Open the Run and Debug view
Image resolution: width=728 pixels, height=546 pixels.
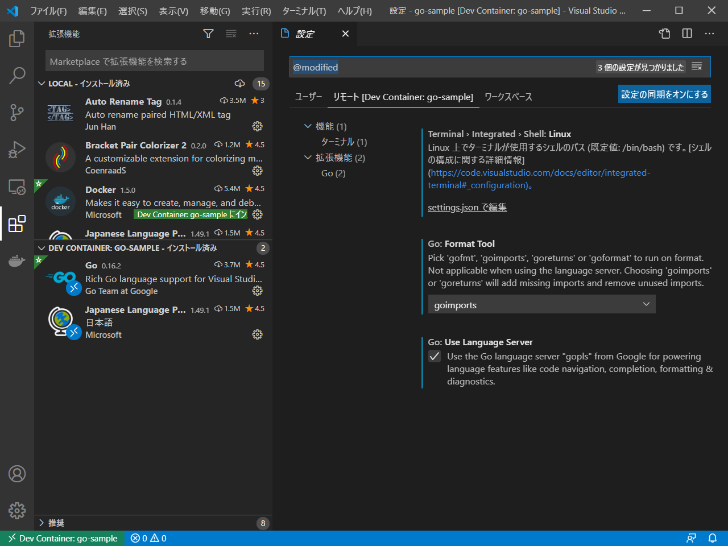tap(16, 150)
